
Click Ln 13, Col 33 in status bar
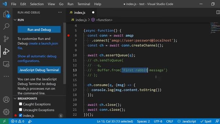click(x=115, y=121)
